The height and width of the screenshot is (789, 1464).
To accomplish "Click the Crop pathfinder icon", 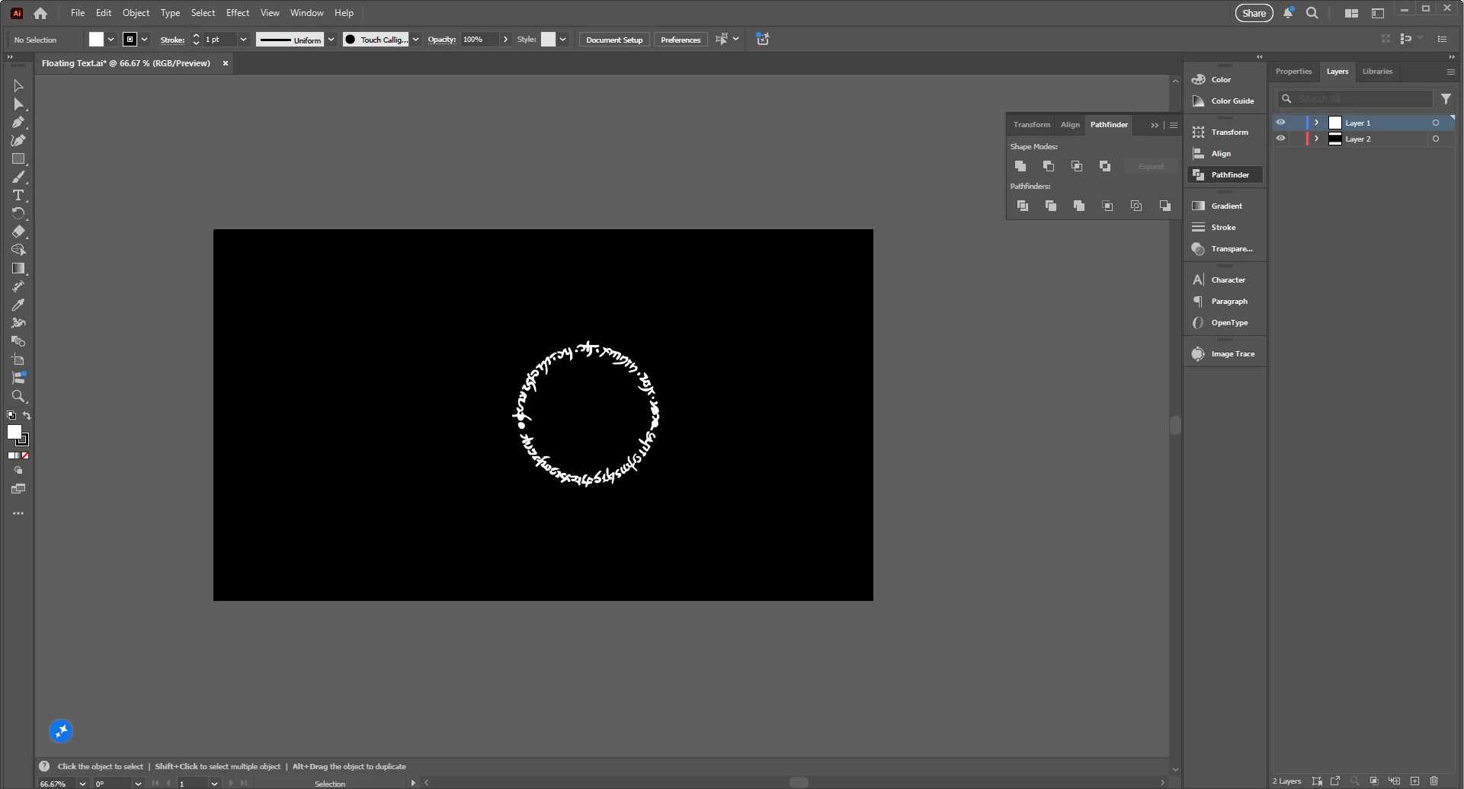I will coord(1108,206).
